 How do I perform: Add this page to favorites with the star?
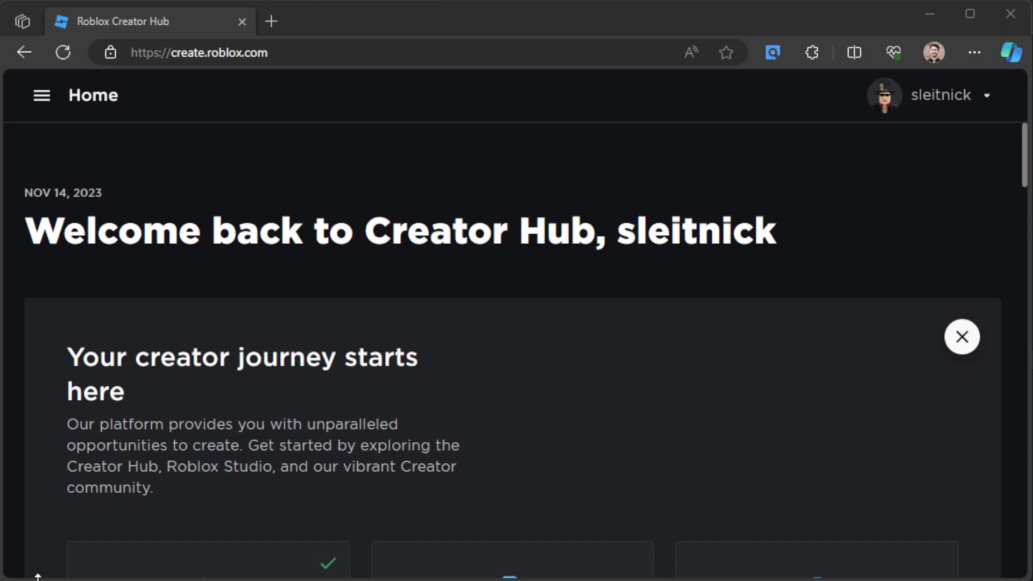pyautogui.click(x=726, y=52)
